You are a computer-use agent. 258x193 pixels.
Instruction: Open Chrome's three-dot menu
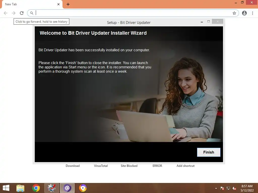pyautogui.click(x=252, y=13)
